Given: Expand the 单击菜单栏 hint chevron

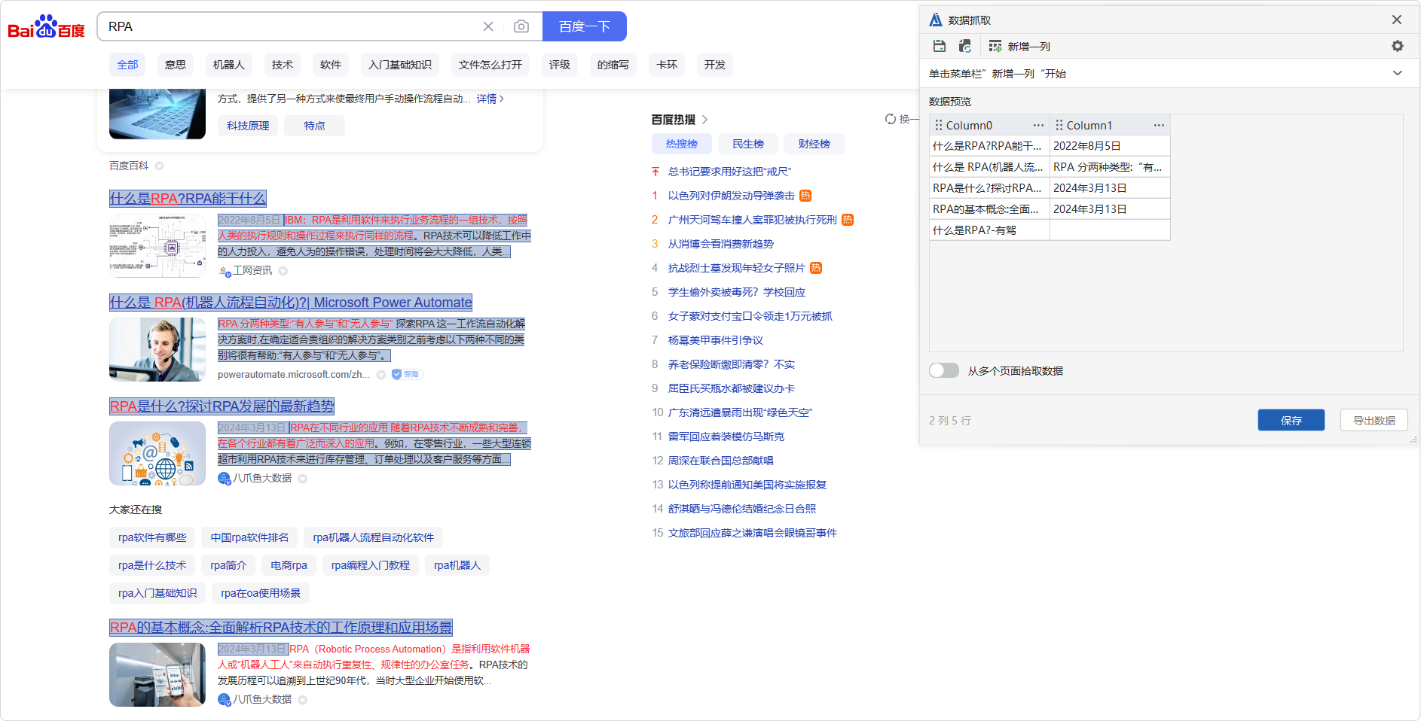Looking at the screenshot, I should click(1398, 73).
